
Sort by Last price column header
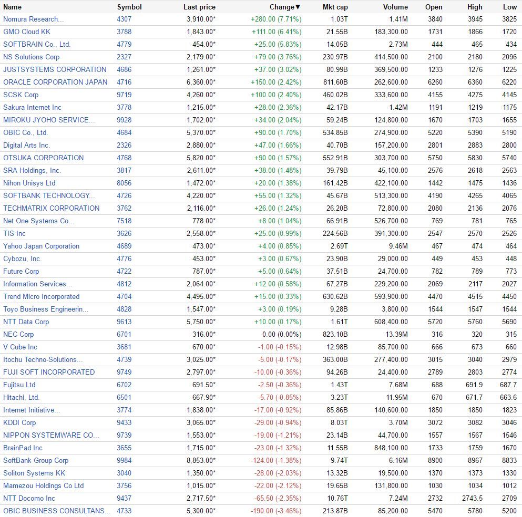tap(199, 7)
